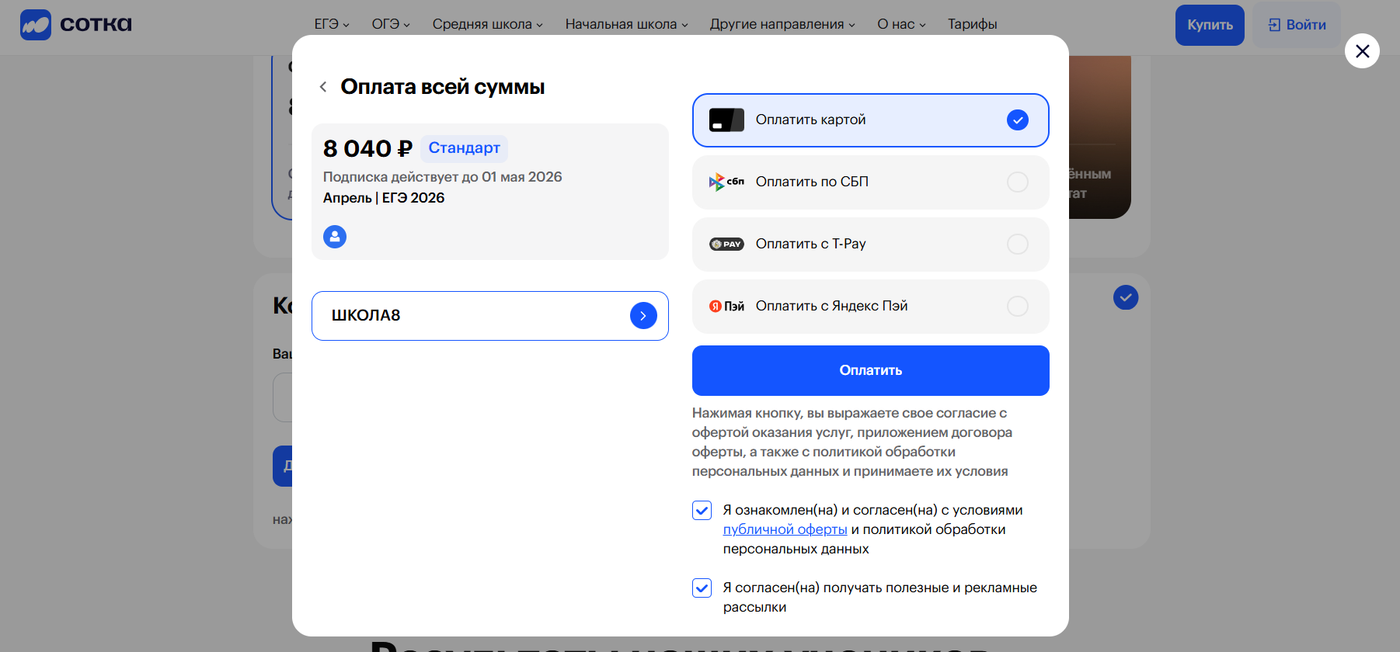Select Оплатить по СБП payment option
This screenshot has height=652, width=1400.
(871, 182)
